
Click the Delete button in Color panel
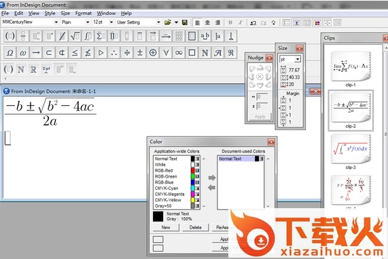pos(196,227)
